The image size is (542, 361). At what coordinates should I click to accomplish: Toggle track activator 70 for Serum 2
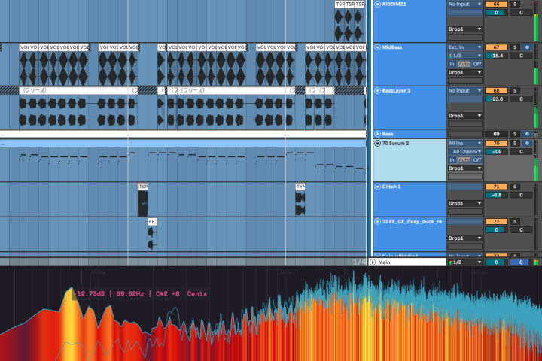pos(496,143)
